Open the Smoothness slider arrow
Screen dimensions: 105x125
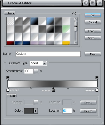[x=36, y=71]
